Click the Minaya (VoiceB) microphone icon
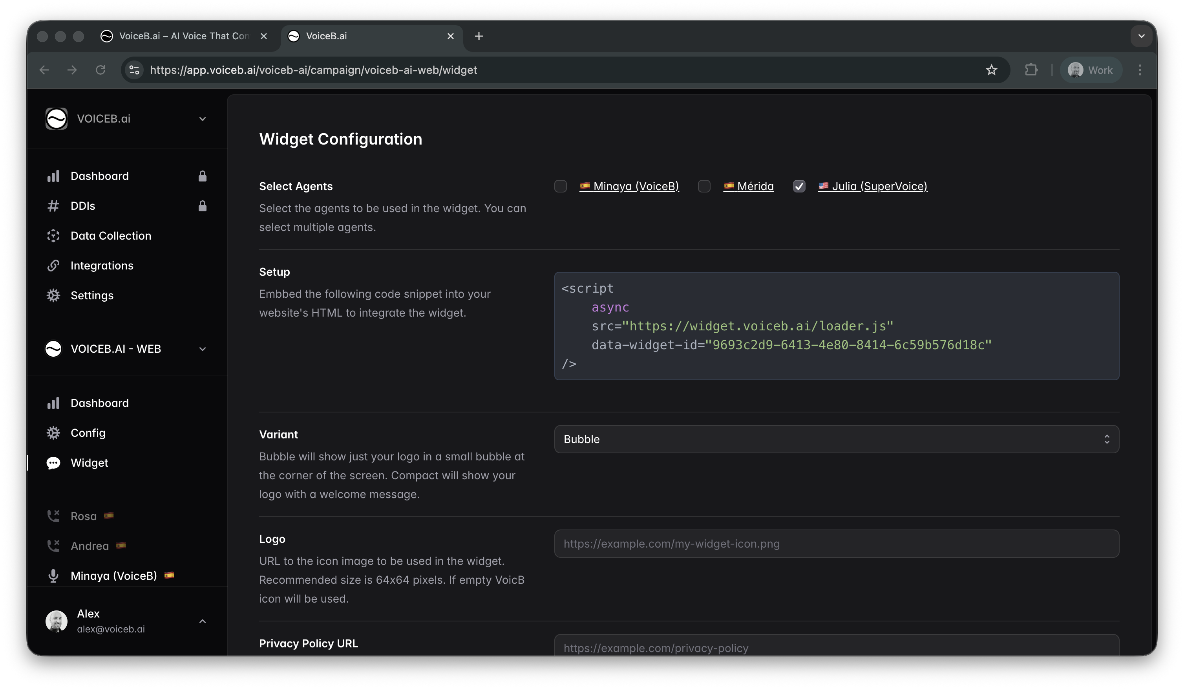Viewport: 1184px width, 689px height. [x=53, y=576]
